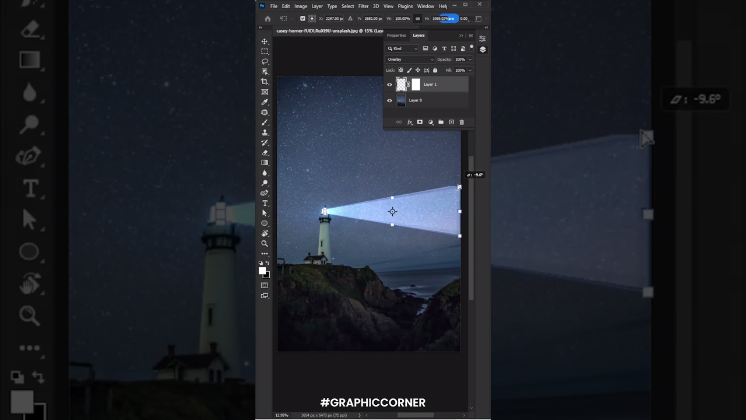Viewport: 746px width, 420px height.
Task: Open the Opacity slider dropdown arrow
Action: pyautogui.click(x=470, y=60)
